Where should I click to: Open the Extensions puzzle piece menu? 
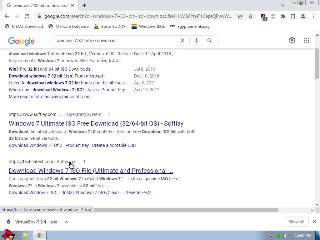283,16
